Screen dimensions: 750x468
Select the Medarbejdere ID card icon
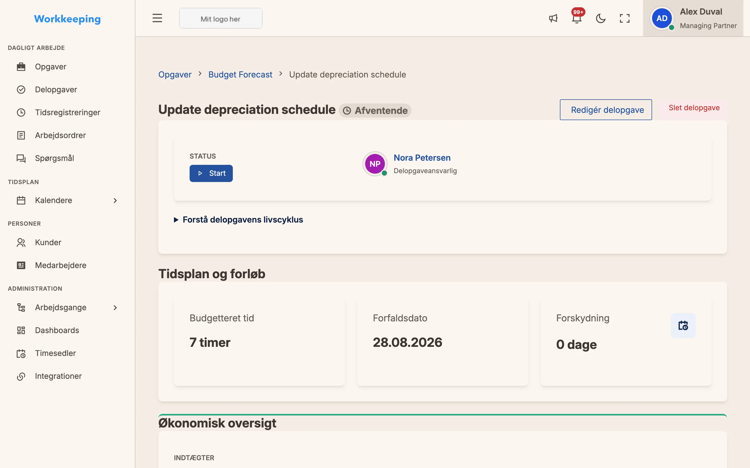coord(21,265)
